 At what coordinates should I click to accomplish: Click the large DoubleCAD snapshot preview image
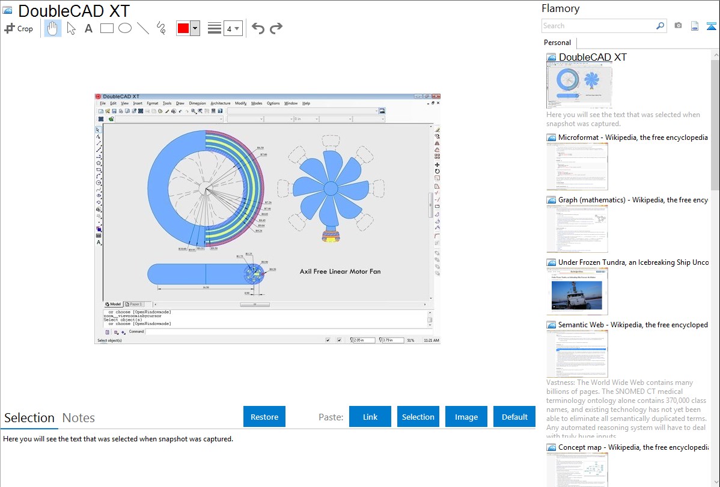coord(267,219)
